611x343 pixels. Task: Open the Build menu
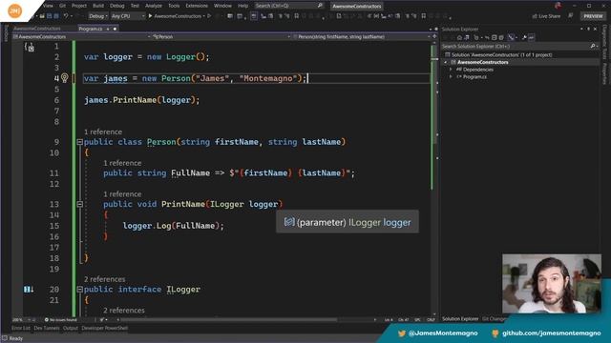pyautogui.click(x=98, y=6)
